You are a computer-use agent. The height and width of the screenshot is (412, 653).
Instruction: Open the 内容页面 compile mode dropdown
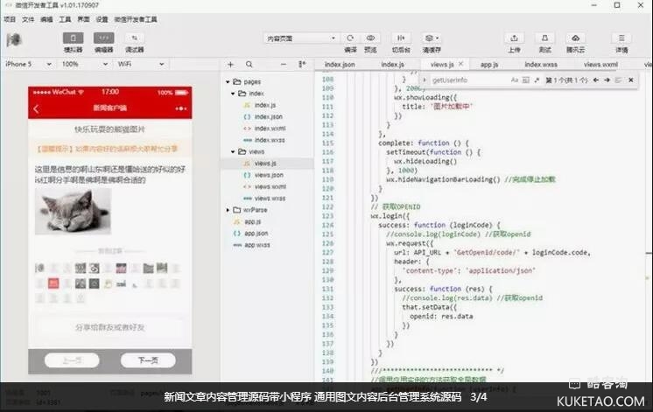[x=301, y=38]
